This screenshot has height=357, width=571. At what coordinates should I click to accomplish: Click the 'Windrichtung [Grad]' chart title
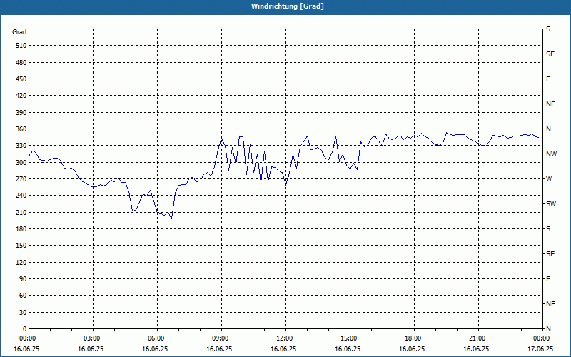288,6
